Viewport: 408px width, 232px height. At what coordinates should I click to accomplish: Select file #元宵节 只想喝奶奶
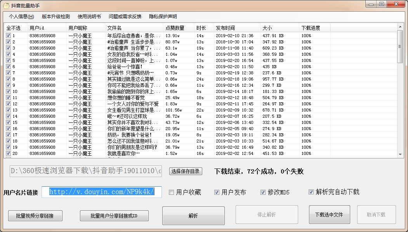point(130,73)
